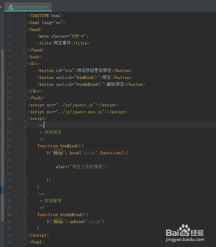Toggle fold marker at closing script line 33

pyautogui.click(x=25, y=235)
